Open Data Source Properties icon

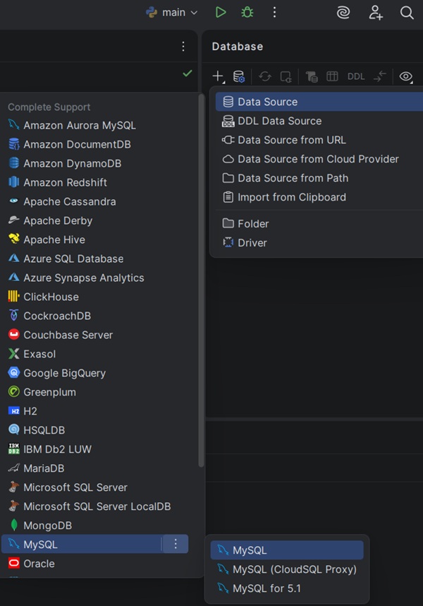(x=239, y=76)
